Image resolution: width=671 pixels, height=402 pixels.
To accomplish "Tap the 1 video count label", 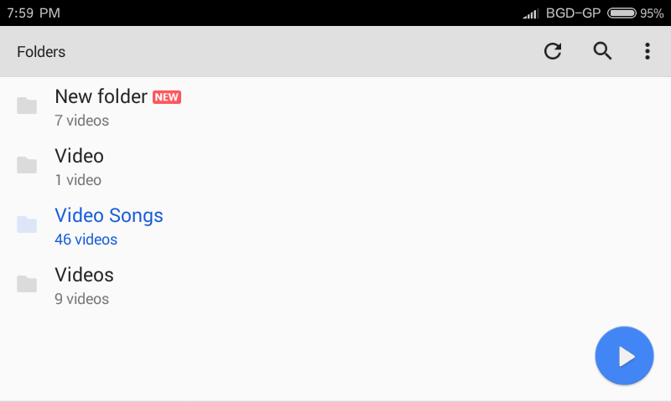I will click(78, 180).
